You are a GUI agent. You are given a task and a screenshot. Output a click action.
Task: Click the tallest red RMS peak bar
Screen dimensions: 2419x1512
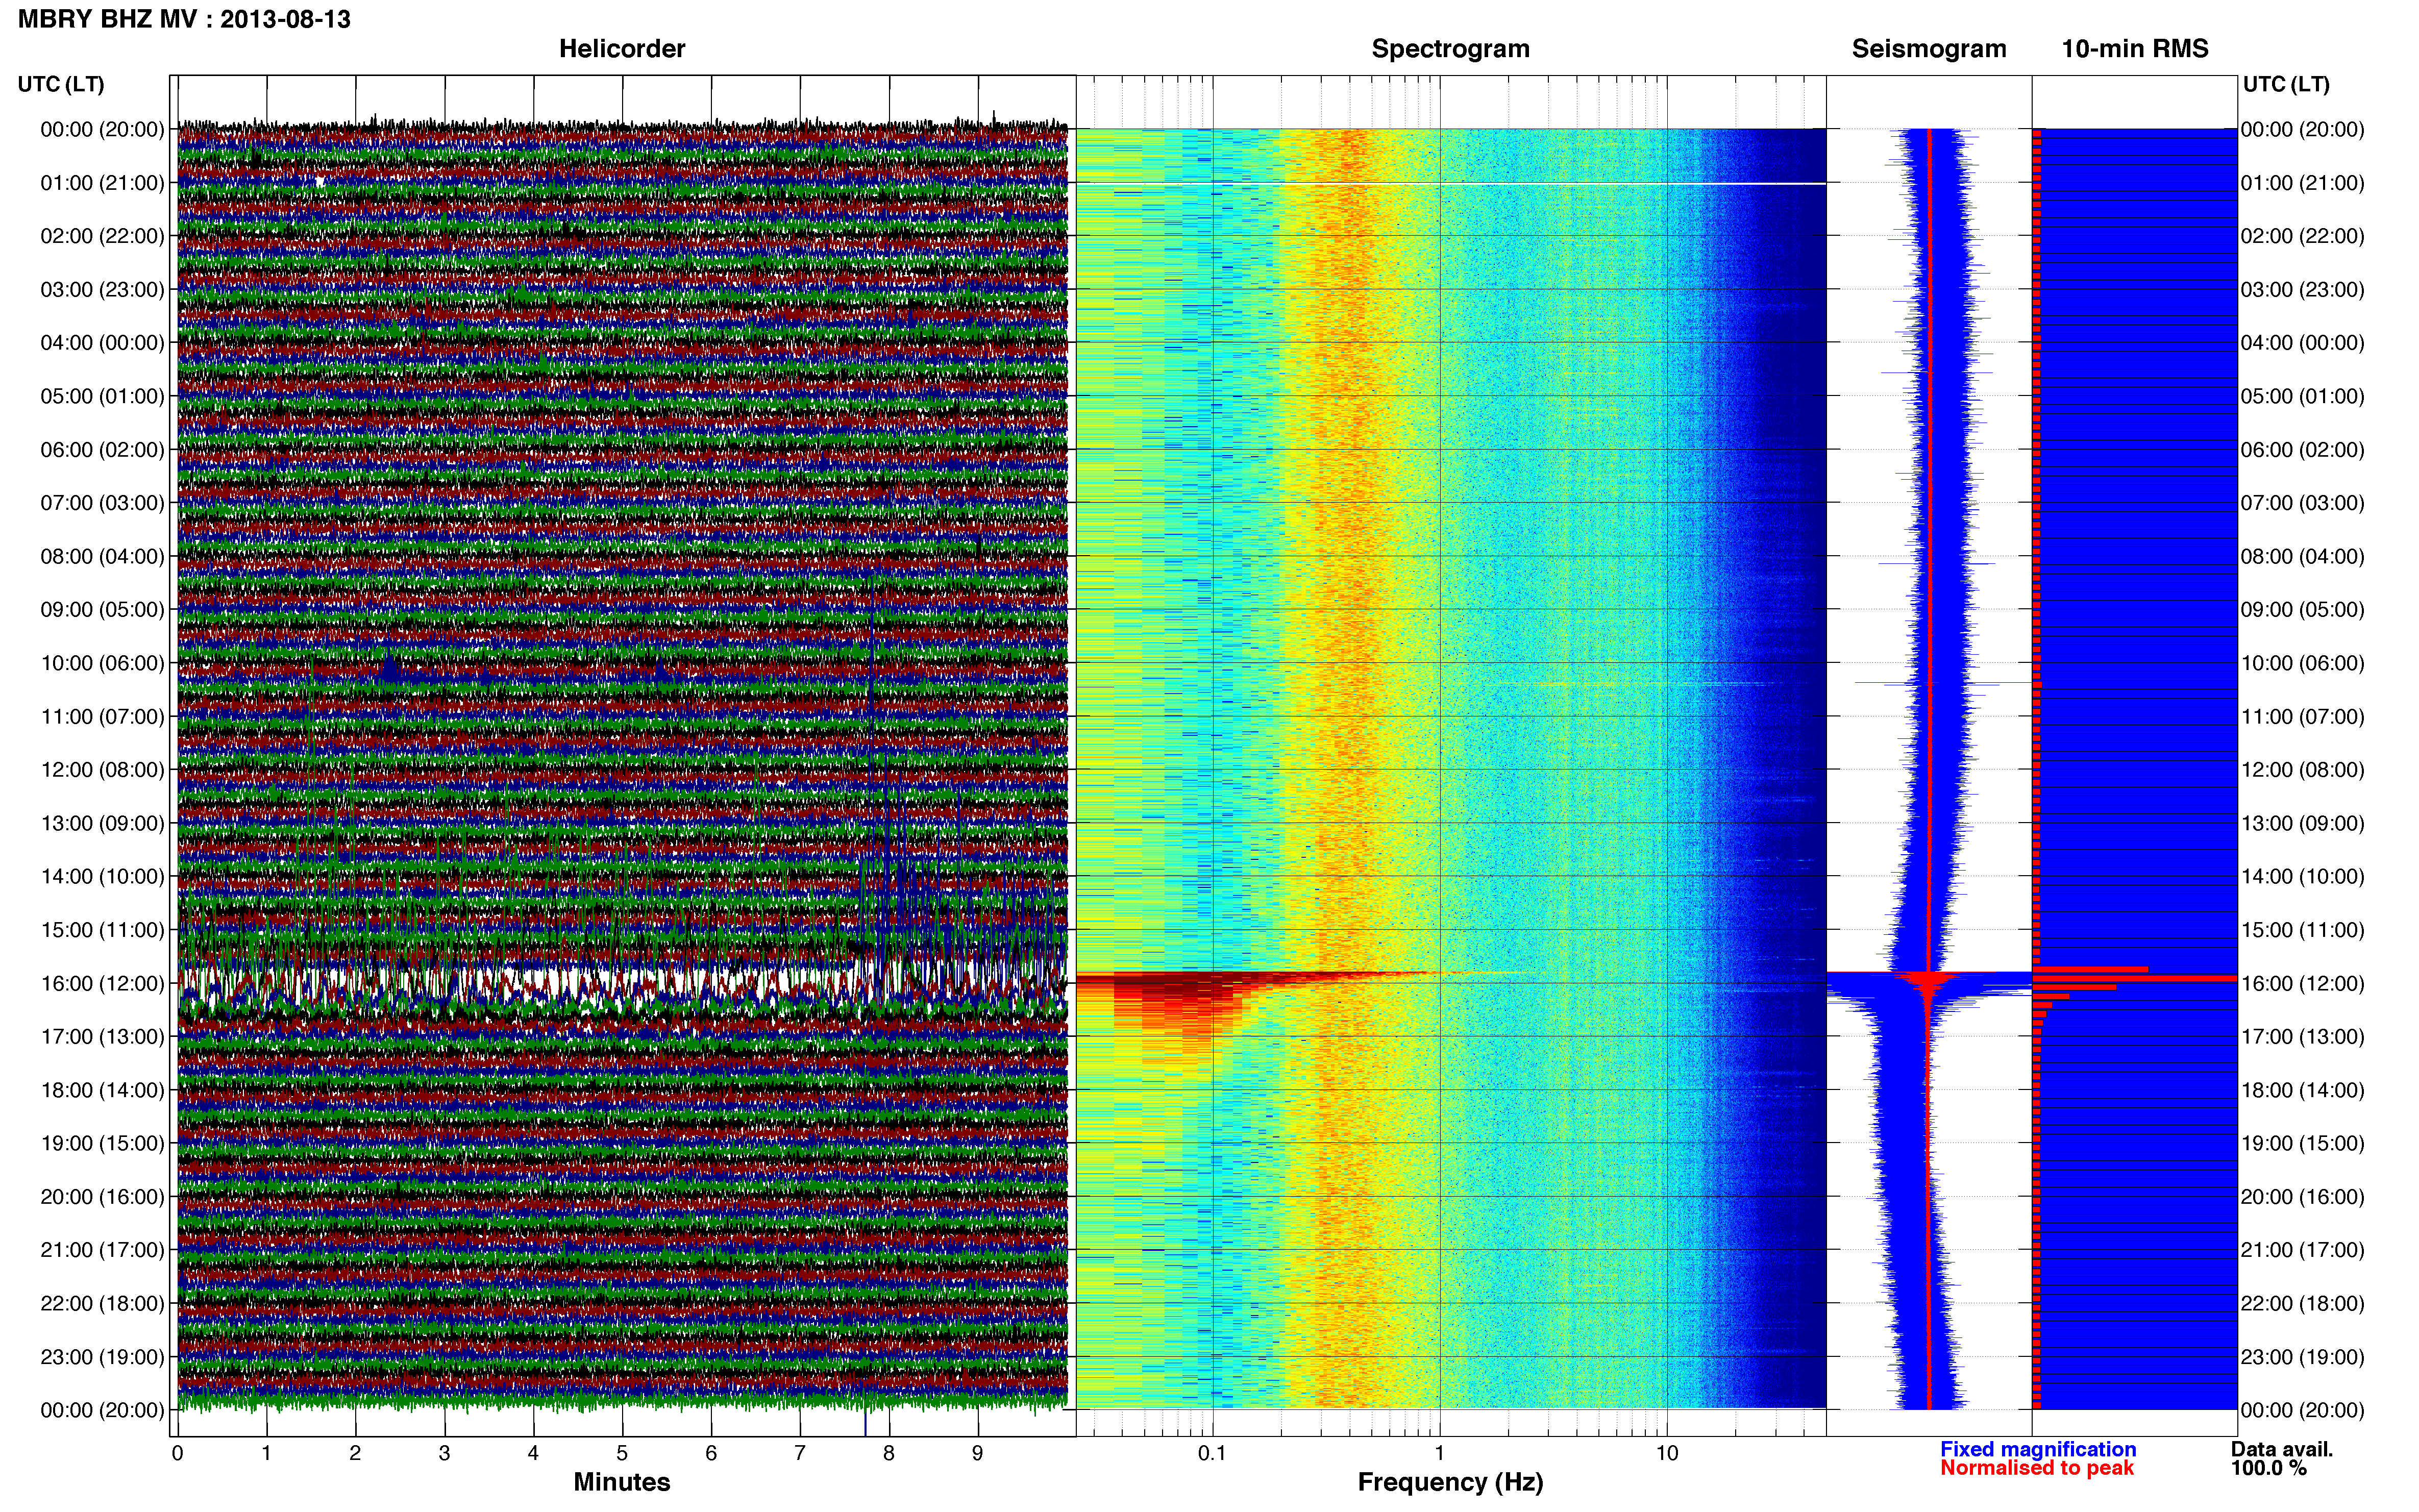[2134, 978]
